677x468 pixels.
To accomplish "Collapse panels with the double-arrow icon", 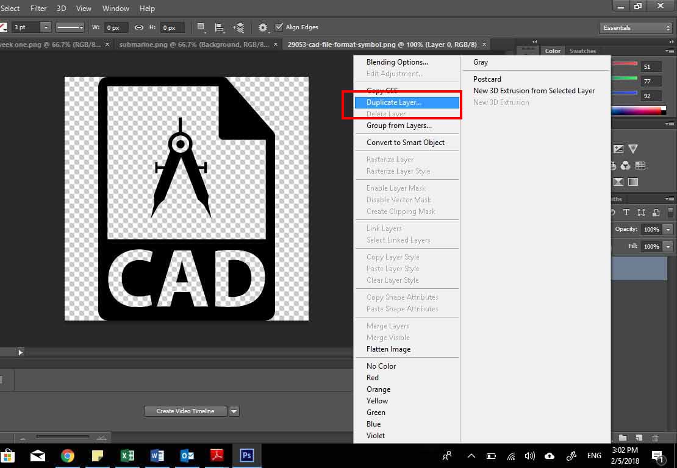I will pos(672,42).
